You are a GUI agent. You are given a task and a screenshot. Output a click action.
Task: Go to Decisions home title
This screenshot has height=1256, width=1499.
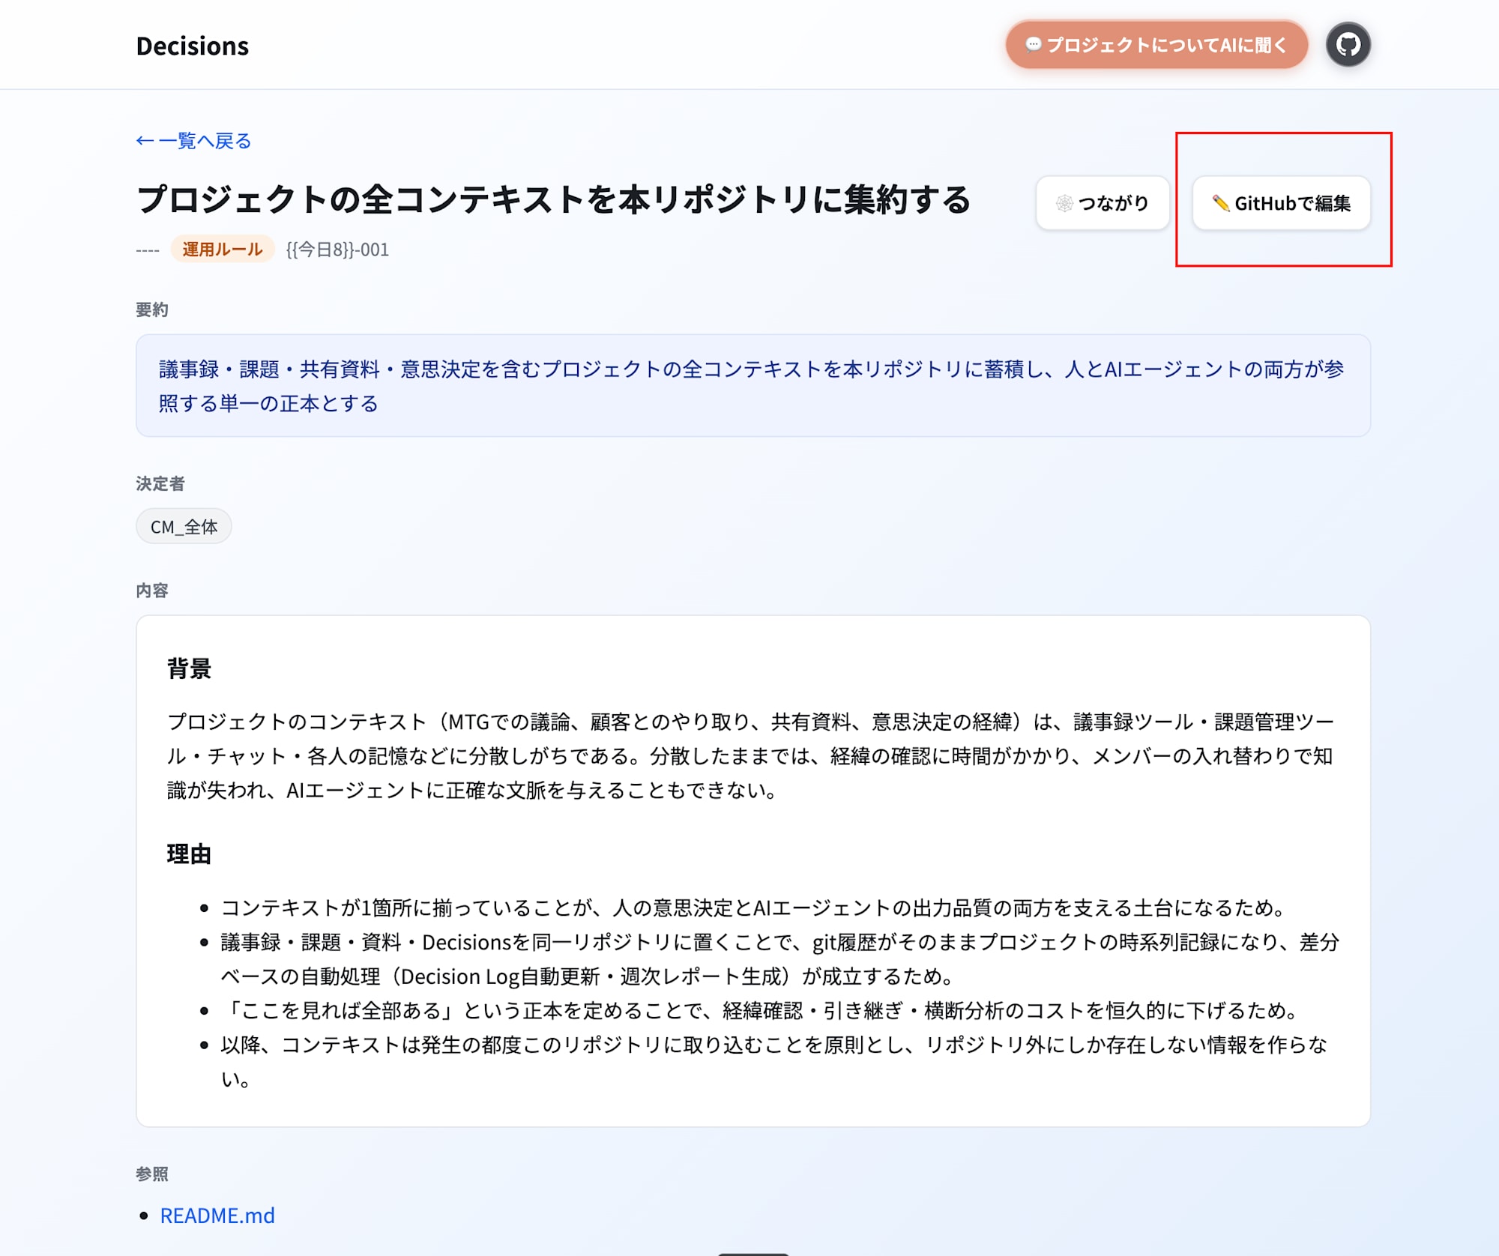[x=193, y=46]
